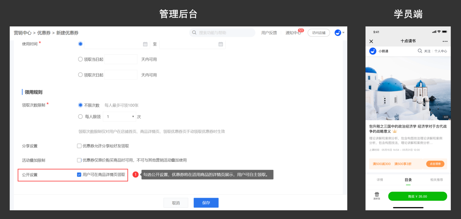Open the three-dot menu in mobile header
The height and width of the screenshot is (219, 461).
[x=445, y=41]
